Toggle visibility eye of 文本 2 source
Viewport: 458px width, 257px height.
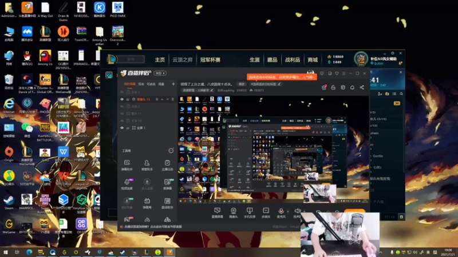122,106
